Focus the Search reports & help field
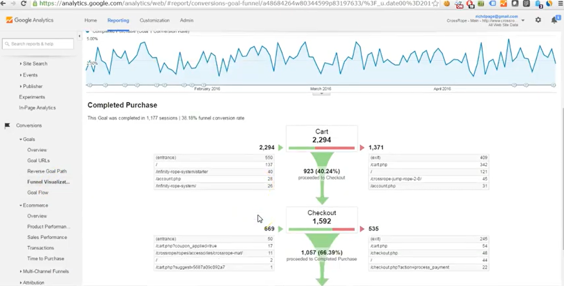 coord(38,44)
